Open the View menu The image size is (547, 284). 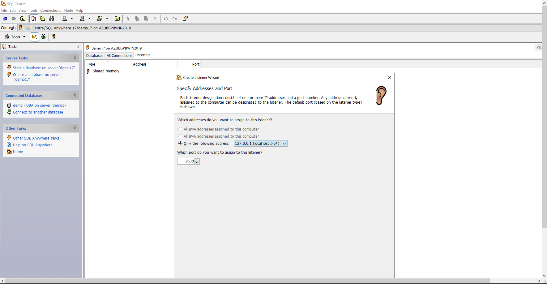[x=22, y=11]
